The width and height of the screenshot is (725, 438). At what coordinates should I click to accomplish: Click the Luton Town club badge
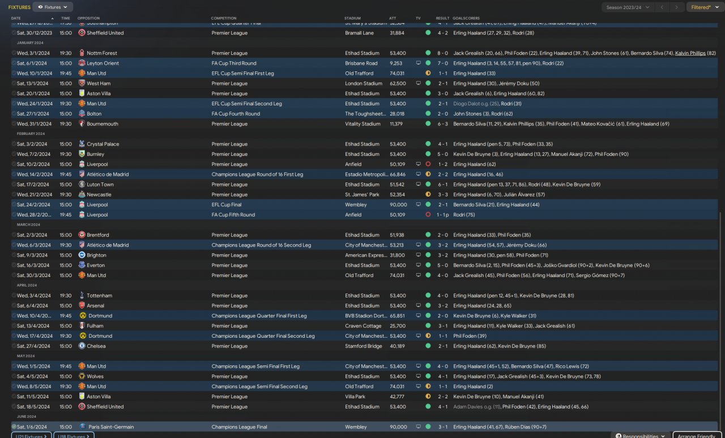click(x=82, y=185)
